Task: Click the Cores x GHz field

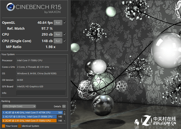Action: point(41,67)
